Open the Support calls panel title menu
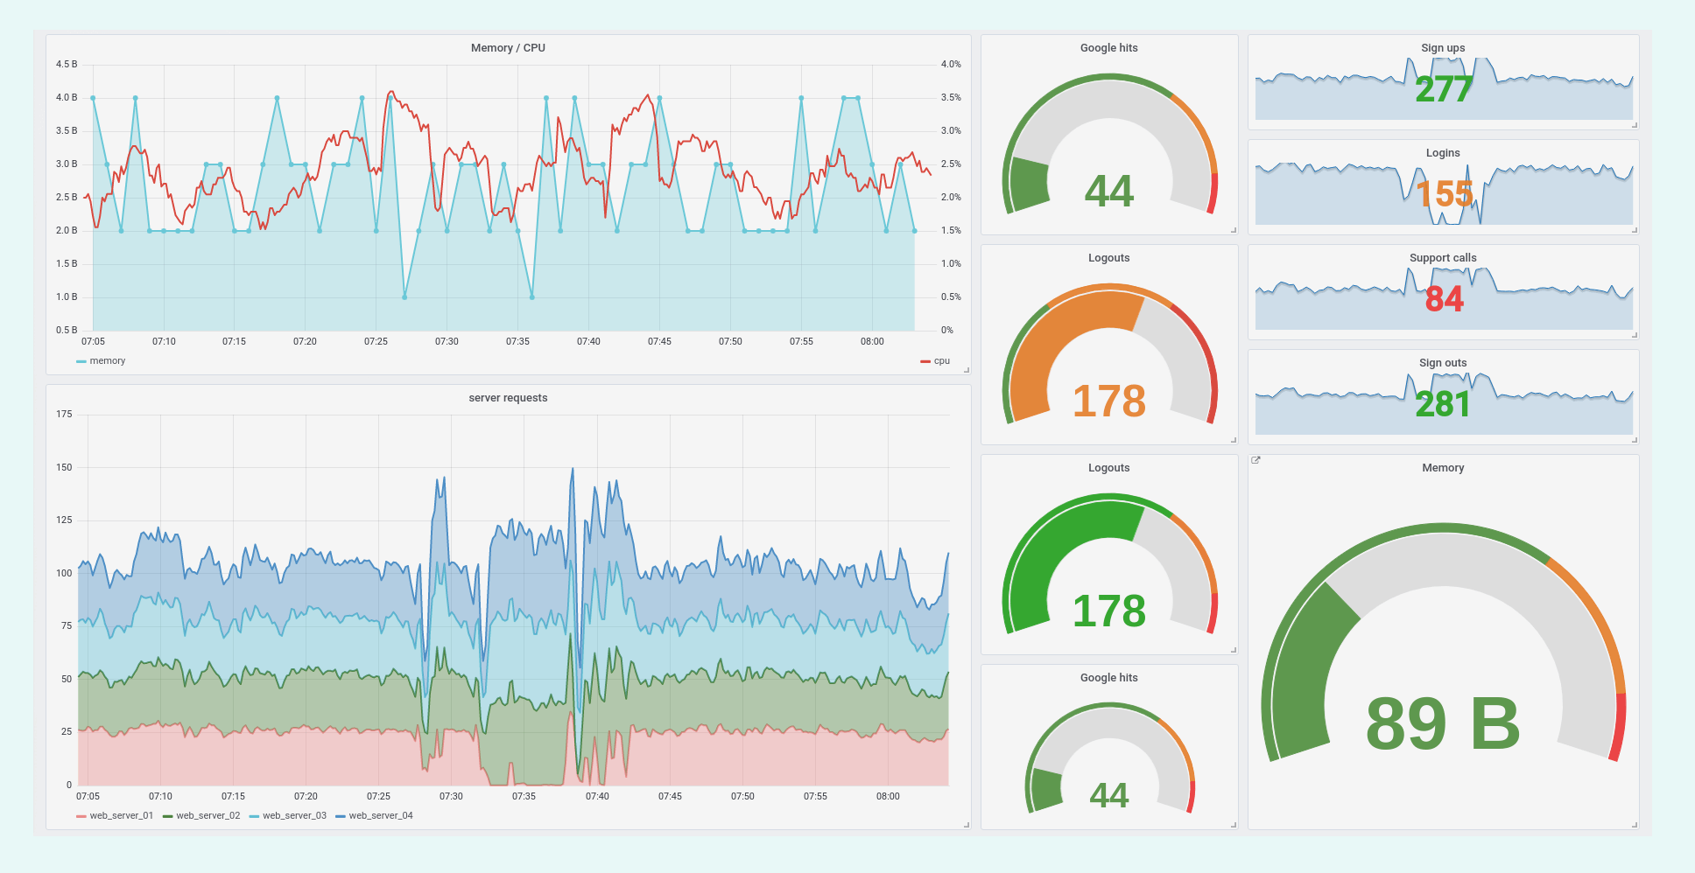1695x873 pixels. (x=1443, y=258)
